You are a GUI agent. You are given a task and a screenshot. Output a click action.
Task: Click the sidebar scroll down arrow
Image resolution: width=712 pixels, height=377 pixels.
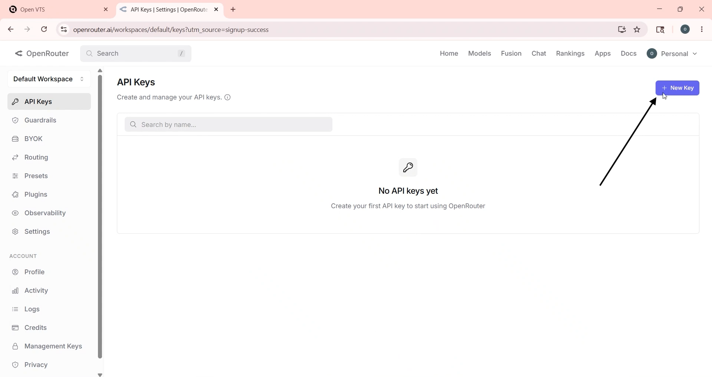100,375
